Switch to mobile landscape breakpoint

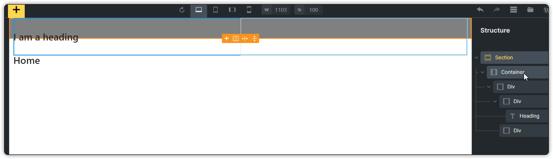tap(232, 10)
